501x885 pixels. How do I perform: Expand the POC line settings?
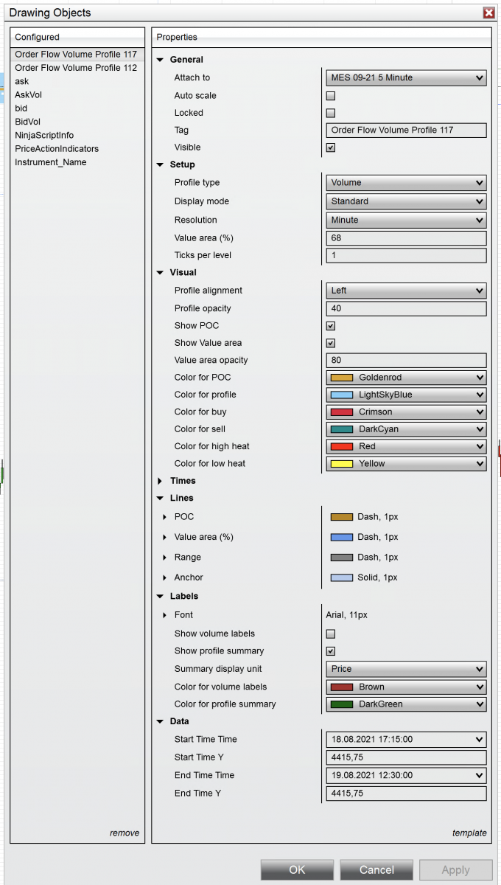click(x=165, y=517)
